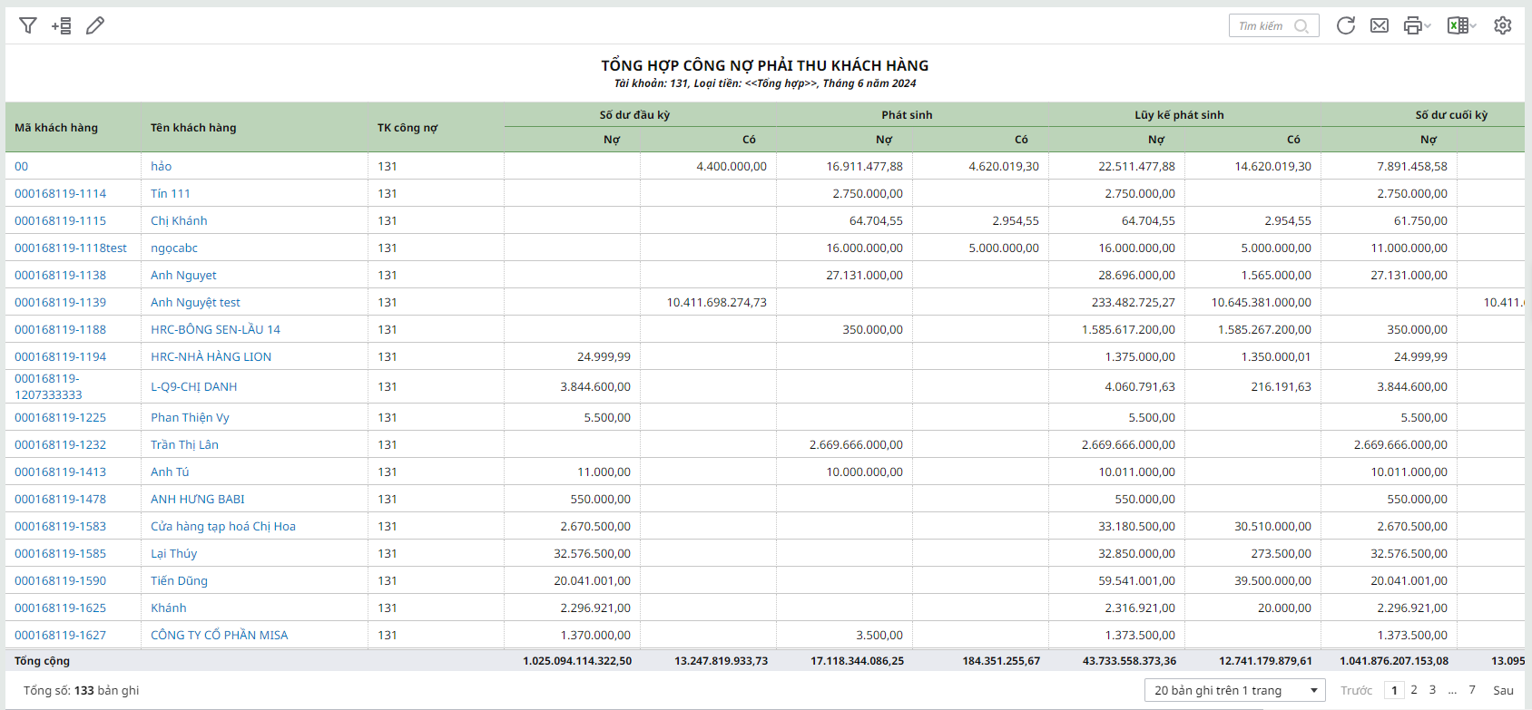Open customer code 000168119-1627
The image size is (1532, 710).
click(61, 635)
